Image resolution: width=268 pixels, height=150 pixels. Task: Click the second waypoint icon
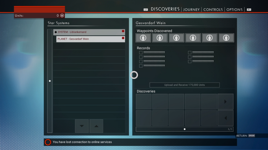pyautogui.click(x=160, y=38)
